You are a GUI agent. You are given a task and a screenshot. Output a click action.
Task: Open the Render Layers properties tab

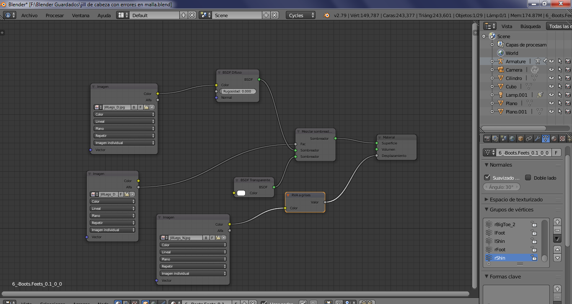[495, 139]
